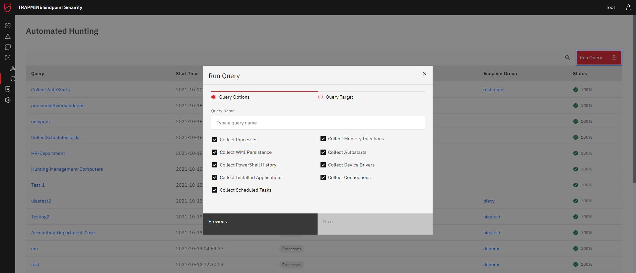Close the Run Query dialog
Image resolution: width=636 pixels, height=273 pixels.
[424, 74]
